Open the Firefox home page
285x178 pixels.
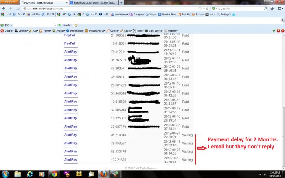coord(272,9)
